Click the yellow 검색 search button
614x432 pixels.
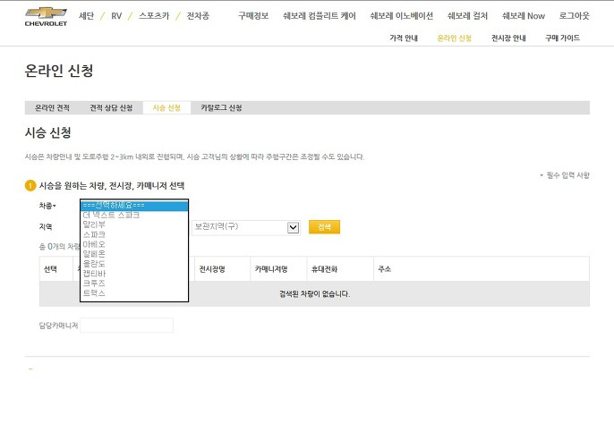click(x=324, y=227)
